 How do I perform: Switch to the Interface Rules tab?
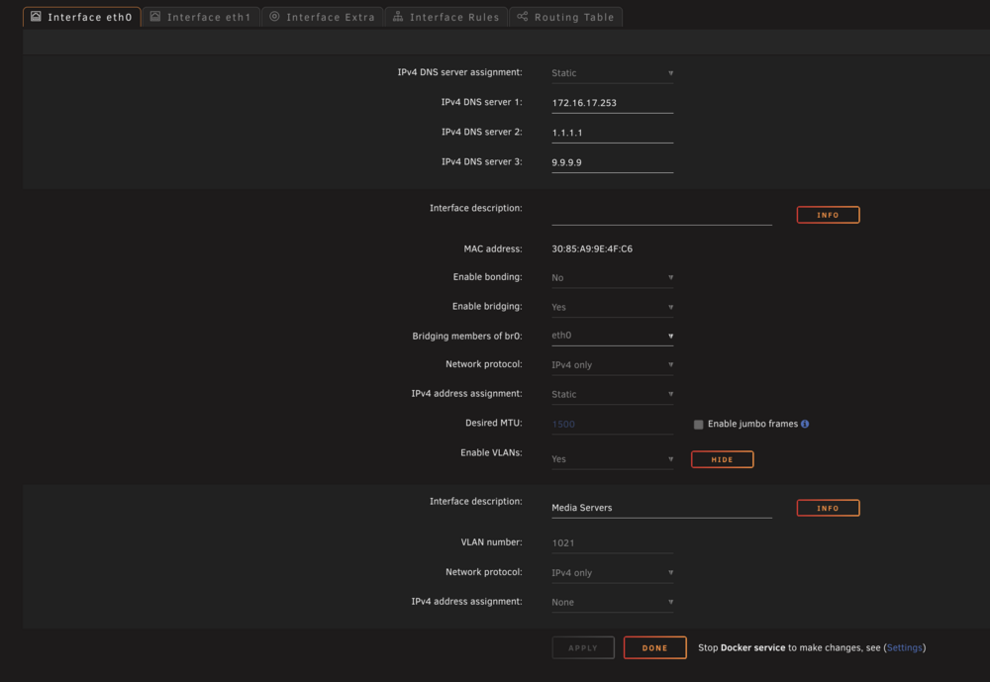(x=446, y=17)
